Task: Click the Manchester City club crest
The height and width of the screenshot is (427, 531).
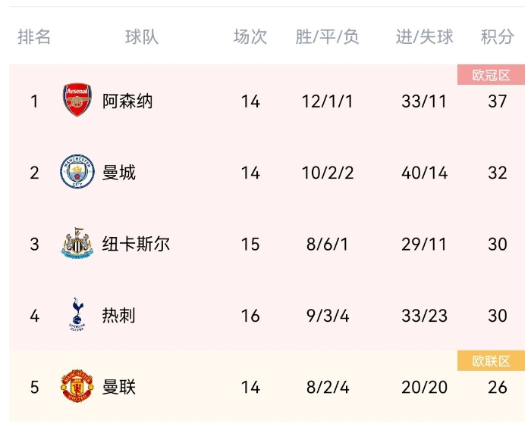Action: [x=77, y=172]
